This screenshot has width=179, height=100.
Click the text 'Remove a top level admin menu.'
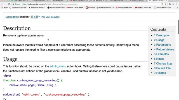click(23, 36)
